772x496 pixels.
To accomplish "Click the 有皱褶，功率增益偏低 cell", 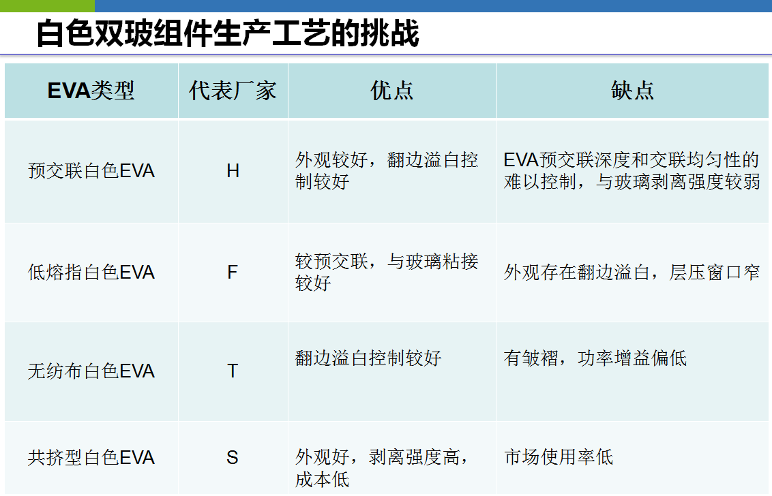I will tap(595, 358).
